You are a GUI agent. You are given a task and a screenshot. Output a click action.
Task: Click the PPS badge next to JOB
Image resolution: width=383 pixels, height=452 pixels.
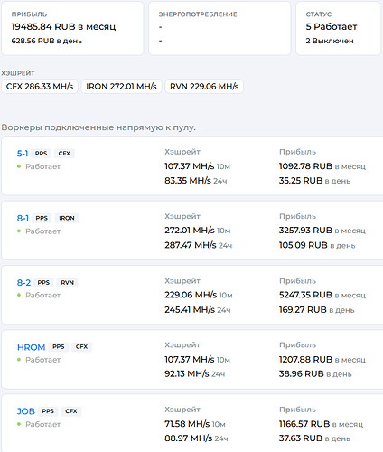coord(48,411)
